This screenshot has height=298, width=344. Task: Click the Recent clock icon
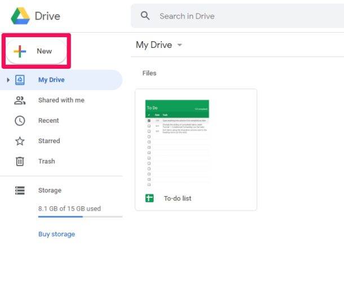(20, 121)
